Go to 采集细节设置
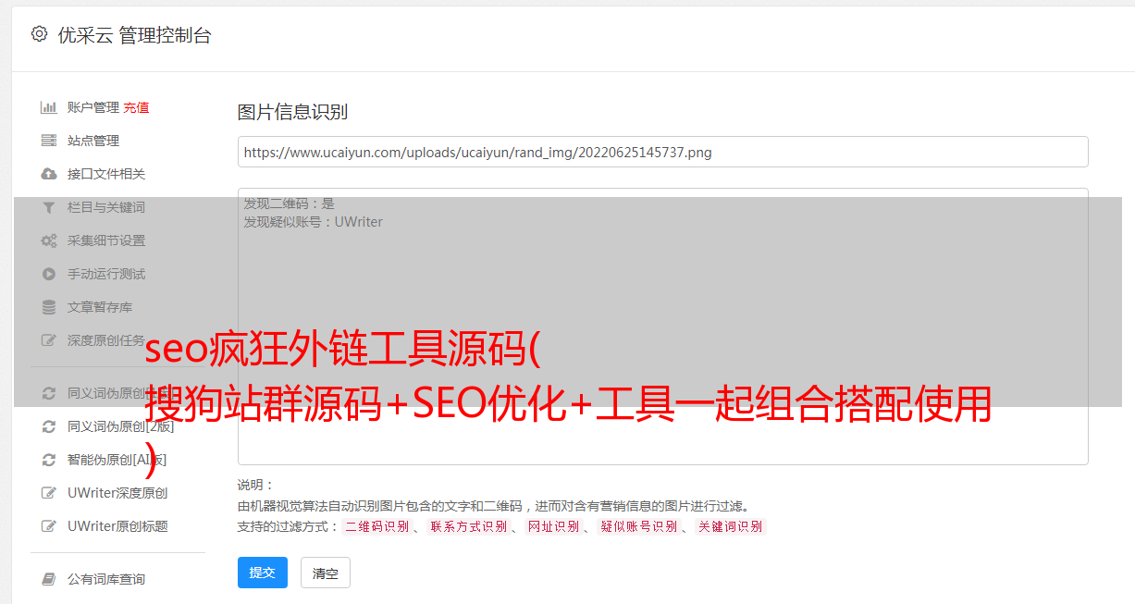The height and width of the screenshot is (604, 1135). (x=106, y=240)
